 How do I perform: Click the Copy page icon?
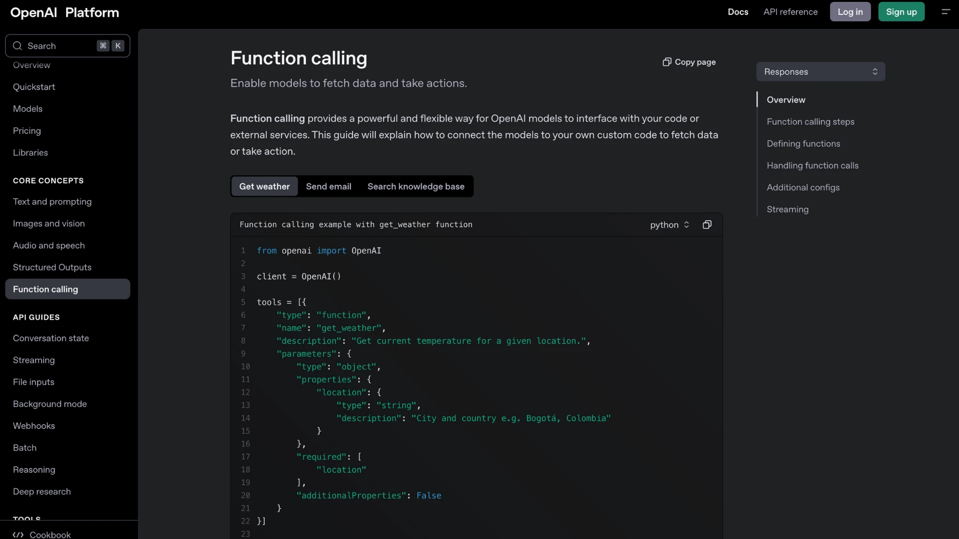[667, 62]
